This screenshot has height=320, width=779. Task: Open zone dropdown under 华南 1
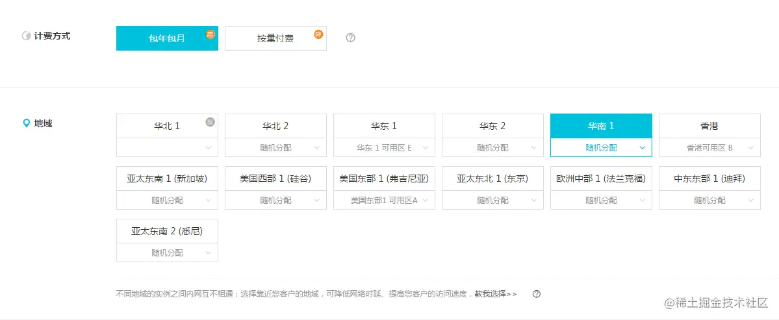[x=601, y=147]
